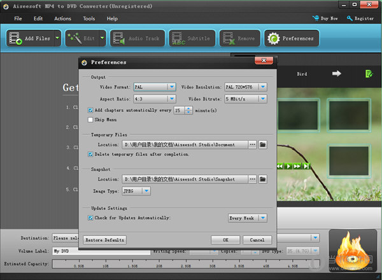Click the chapter minutes spinner arrows
The height and width of the screenshot is (280, 382).
(188, 110)
